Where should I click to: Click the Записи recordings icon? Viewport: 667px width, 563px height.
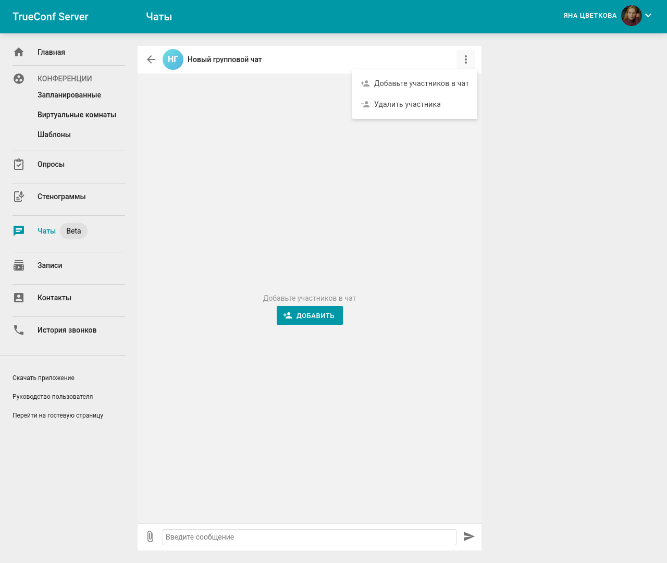[19, 265]
